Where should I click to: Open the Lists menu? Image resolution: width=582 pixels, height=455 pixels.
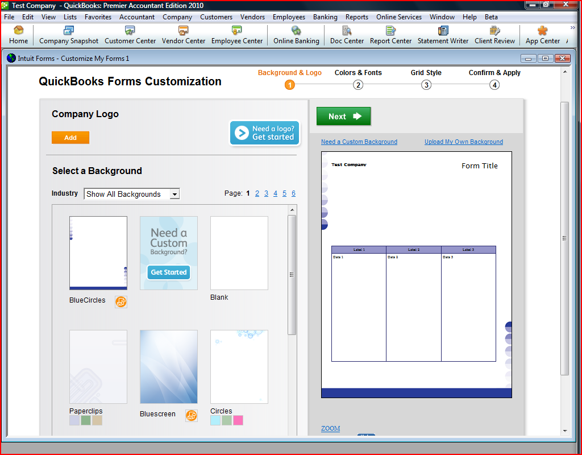point(70,17)
